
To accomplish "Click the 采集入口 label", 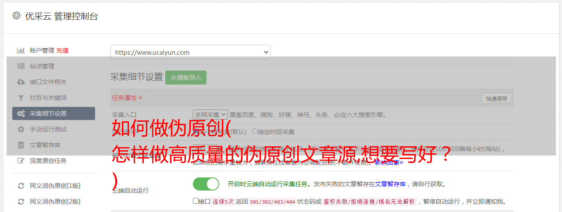I will tap(124, 115).
